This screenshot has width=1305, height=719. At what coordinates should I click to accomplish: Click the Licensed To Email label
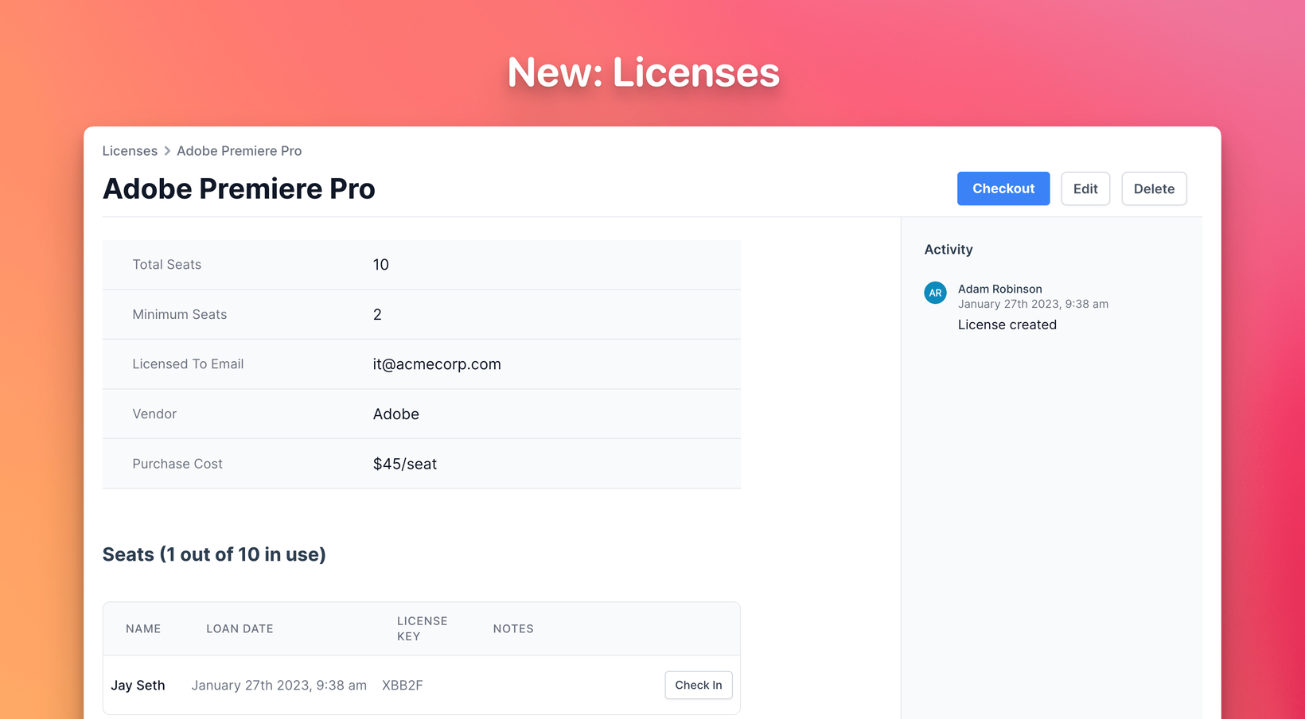click(188, 364)
